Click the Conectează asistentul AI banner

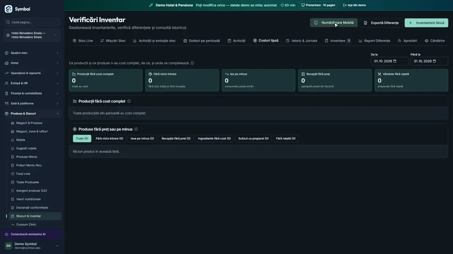pos(32,234)
